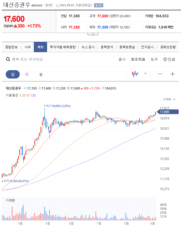The width and height of the screenshot is (181, 228).
Task: Click stock name 대신증권우 heading
Action: click(x=17, y=5)
